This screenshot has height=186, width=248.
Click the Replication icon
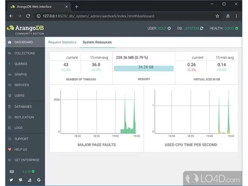click(9, 117)
